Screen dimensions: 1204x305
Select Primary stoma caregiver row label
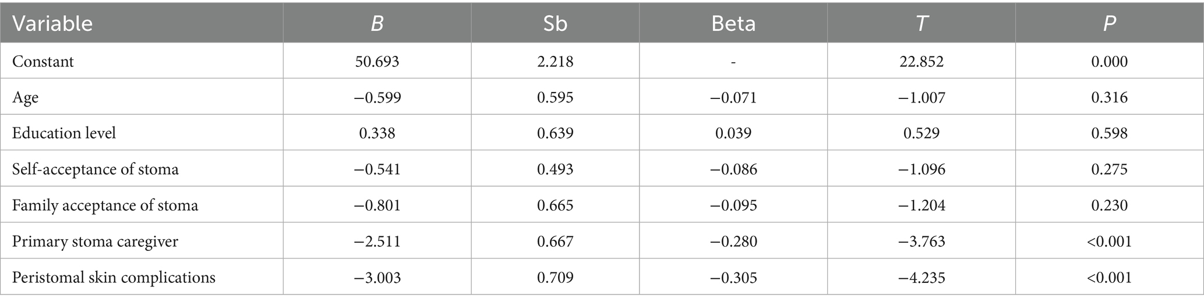96,242
